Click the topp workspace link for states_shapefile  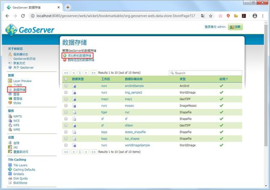(104, 132)
